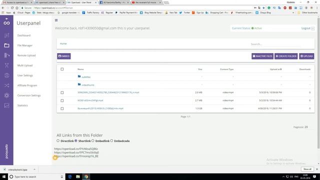Check the box for the 2.0 MB file
The image size is (320, 180).
point(62,92)
